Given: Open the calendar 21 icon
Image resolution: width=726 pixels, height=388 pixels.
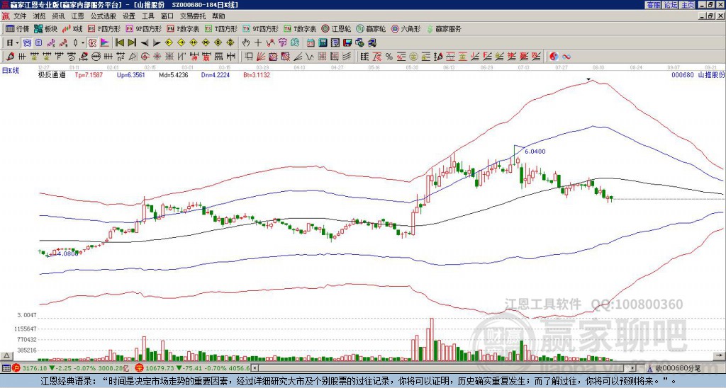Looking at the screenshot, I should pos(311,43).
